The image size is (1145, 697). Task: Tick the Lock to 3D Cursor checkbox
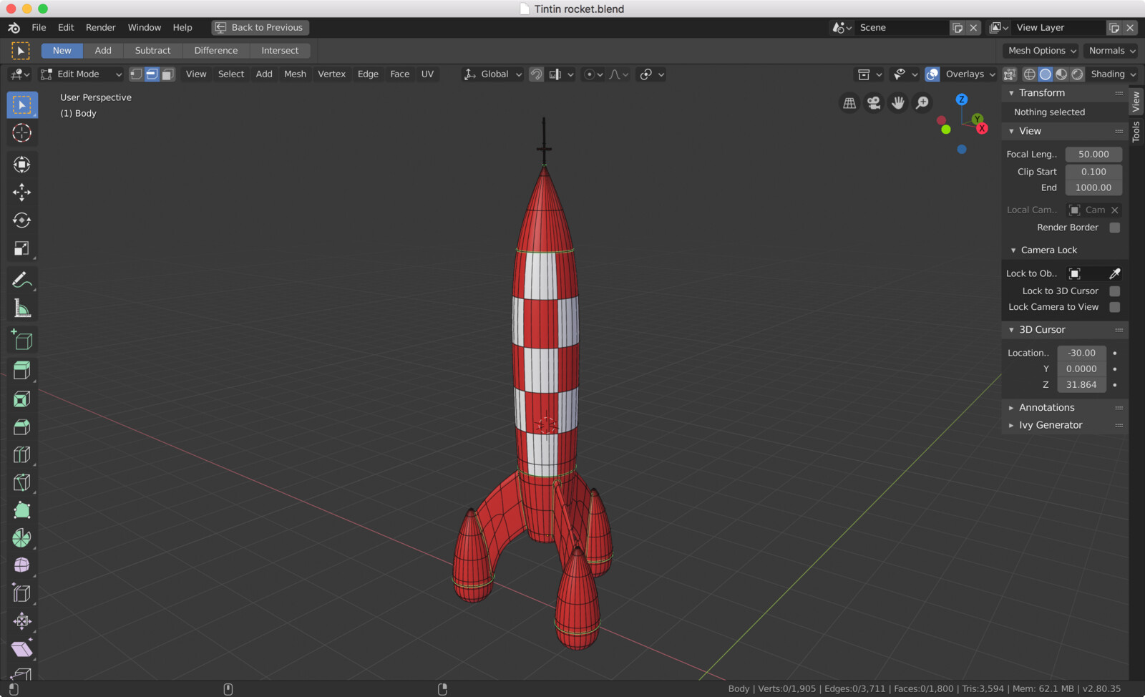pos(1114,291)
